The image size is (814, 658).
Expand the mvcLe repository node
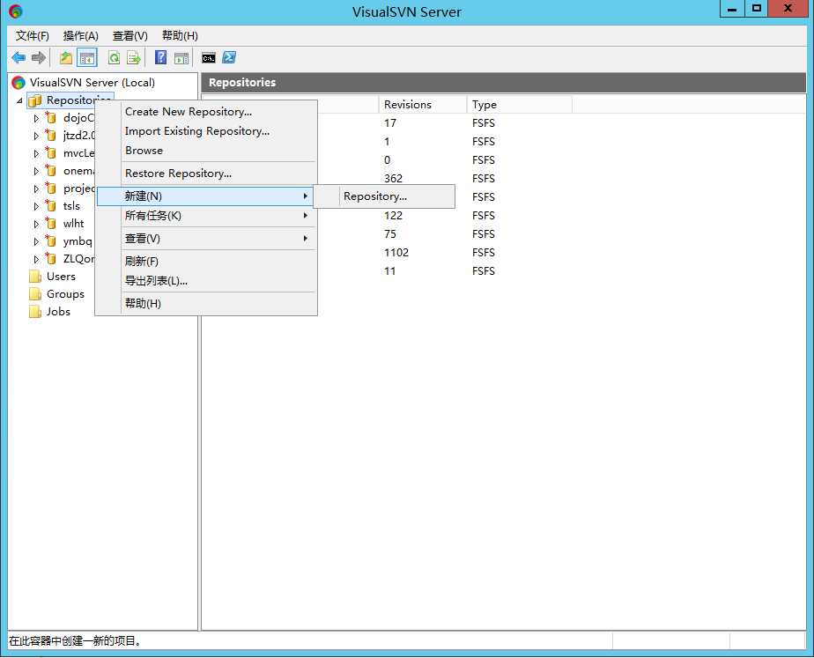pos(36,153)
